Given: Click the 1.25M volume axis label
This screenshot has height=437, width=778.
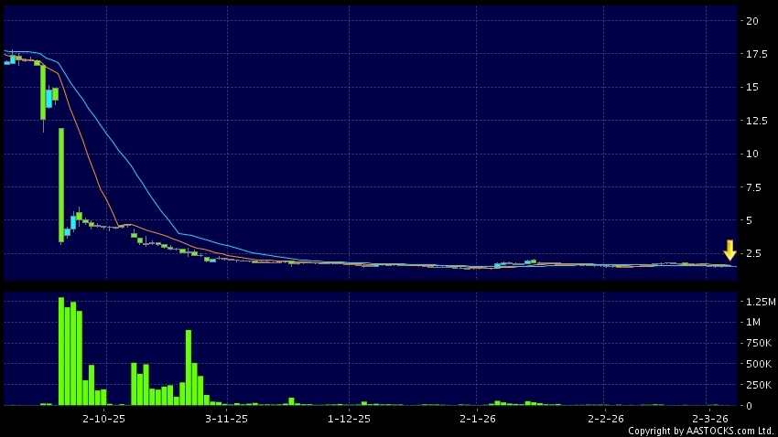Looking at the screenshot, I should point(758,302).
